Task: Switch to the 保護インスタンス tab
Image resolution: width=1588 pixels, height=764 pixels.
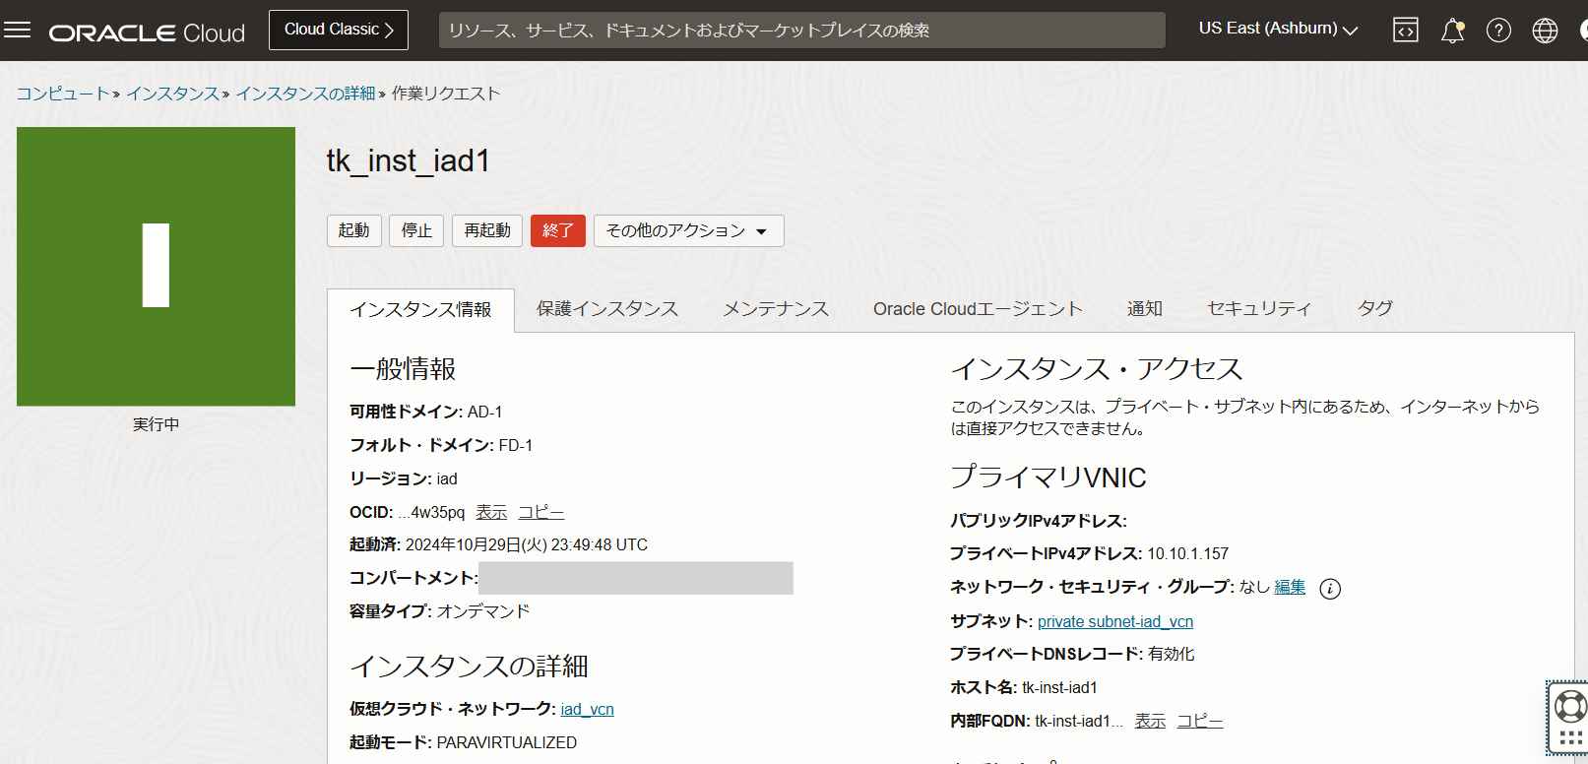Action: coord(607,309)
